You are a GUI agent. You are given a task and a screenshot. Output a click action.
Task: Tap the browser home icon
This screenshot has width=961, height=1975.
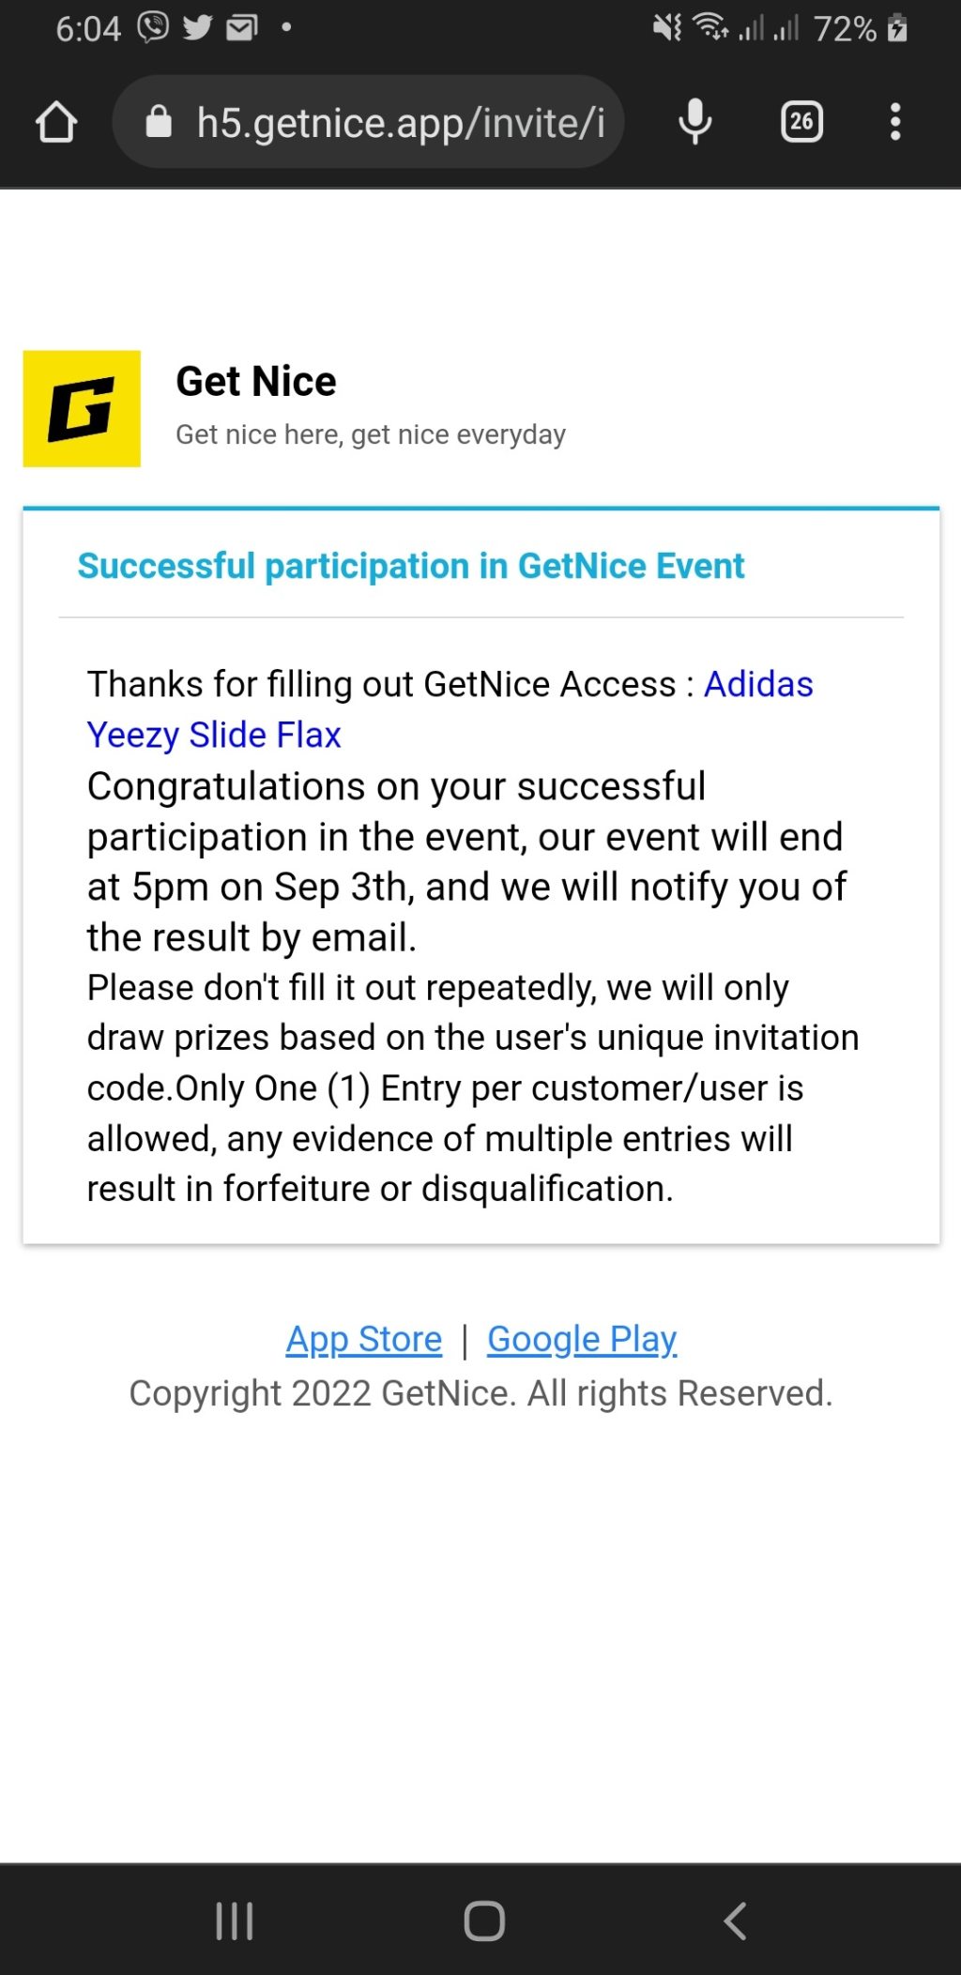pos(56,122)
